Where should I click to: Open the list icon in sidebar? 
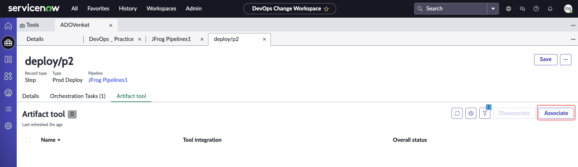click(x=8, y=109)
